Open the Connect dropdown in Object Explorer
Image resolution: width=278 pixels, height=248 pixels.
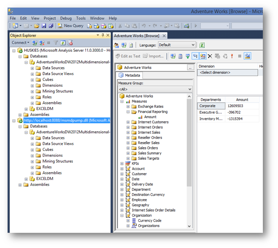coord(20,43)
